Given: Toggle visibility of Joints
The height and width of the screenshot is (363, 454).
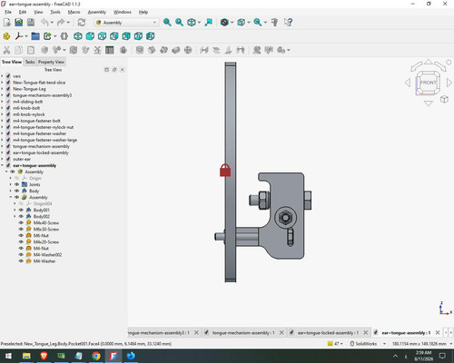Looking at the screenshot, I should tap(16, 184).
